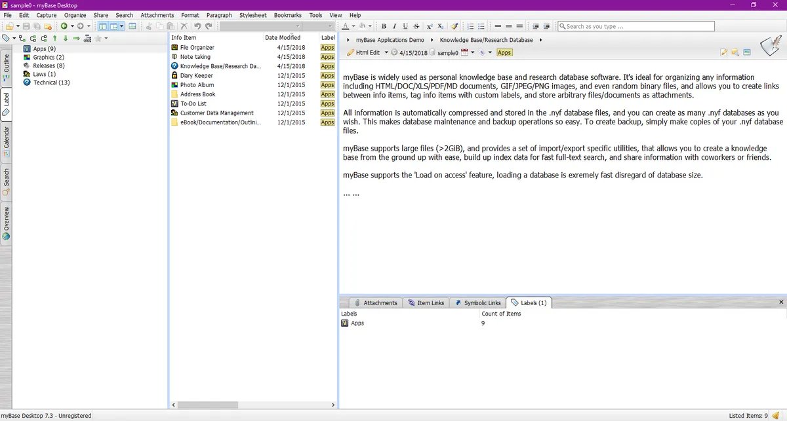Click the superscript formatting icon
Viewport: 787px width, 421px height.
click(x=429, y=26)
